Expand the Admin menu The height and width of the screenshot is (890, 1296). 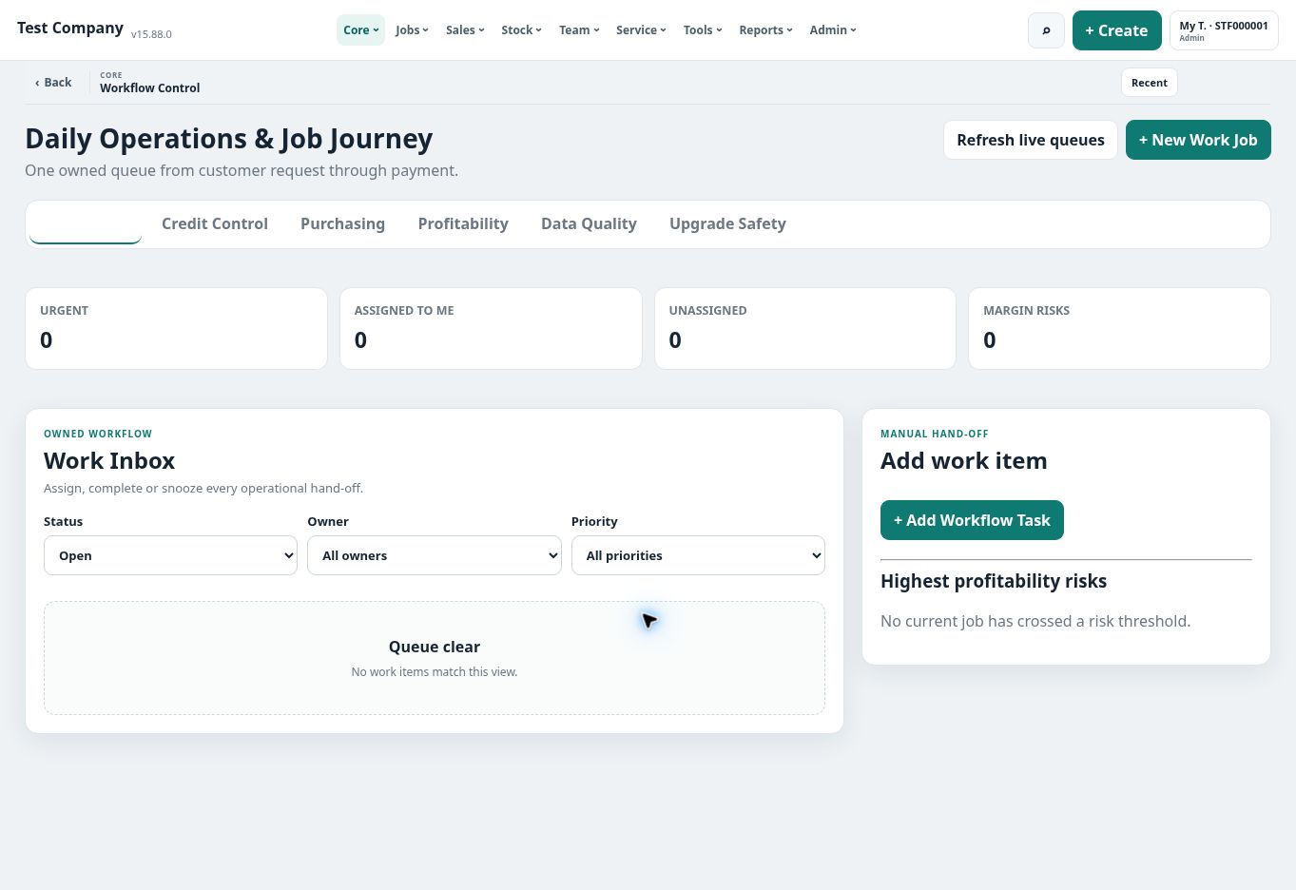coord(833,30)
